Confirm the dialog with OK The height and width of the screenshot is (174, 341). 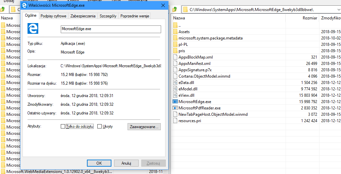[99, 163]
